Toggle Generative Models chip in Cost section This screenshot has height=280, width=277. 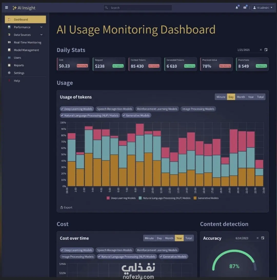(173, 256)
